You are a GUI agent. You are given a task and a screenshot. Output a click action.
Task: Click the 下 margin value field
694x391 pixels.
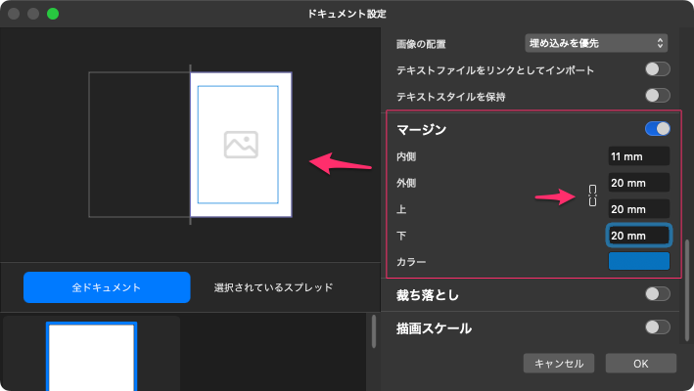click(638, 236)
